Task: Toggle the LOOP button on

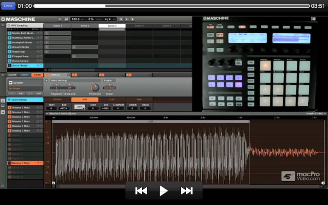Action: coord(80,107)
